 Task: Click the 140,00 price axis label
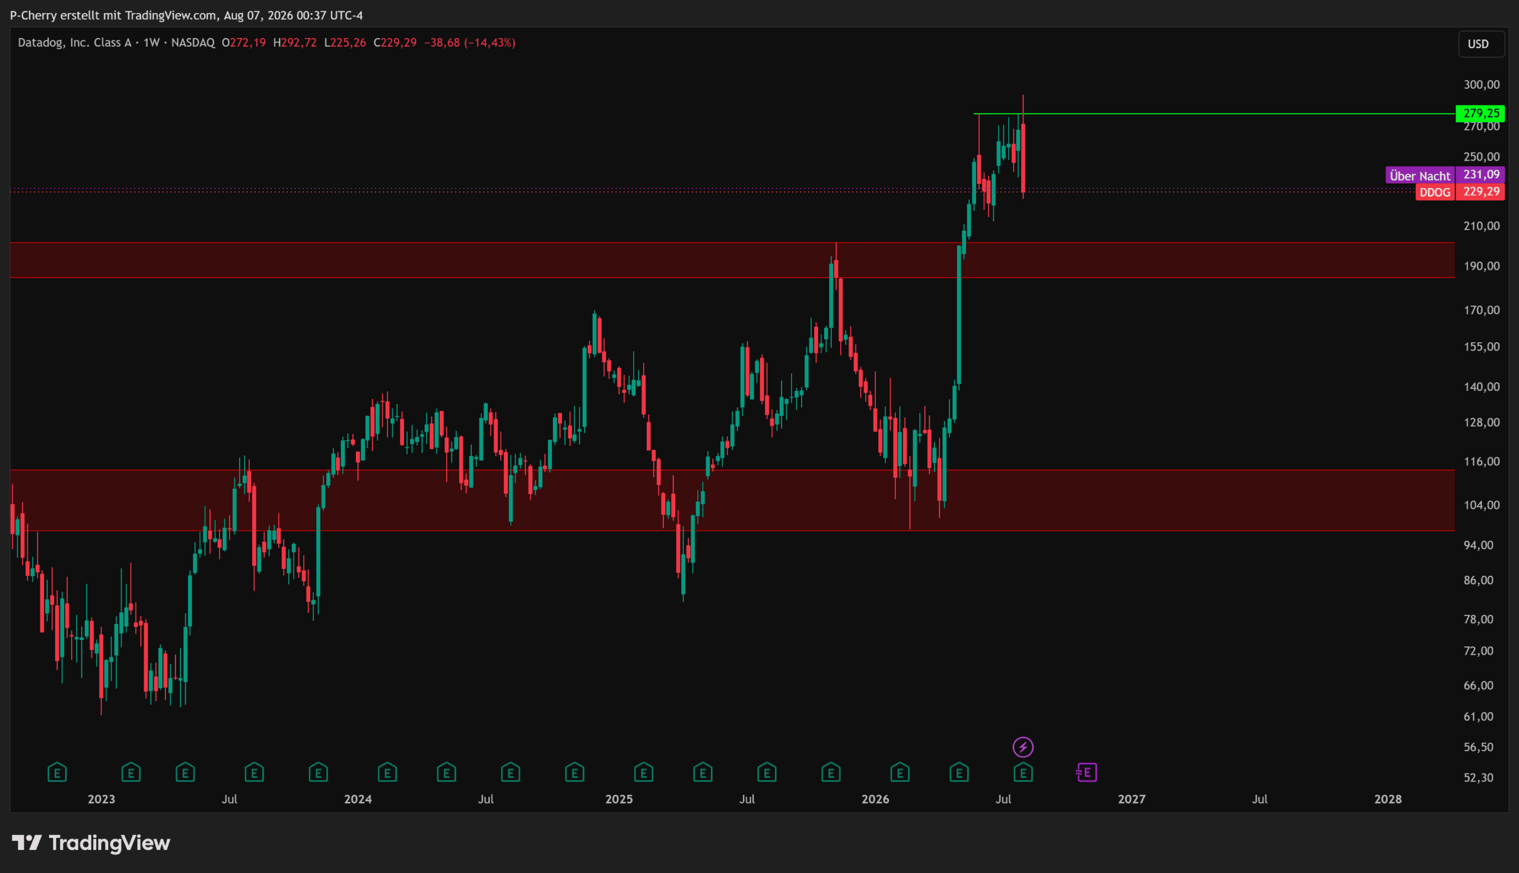(1481, 387)
